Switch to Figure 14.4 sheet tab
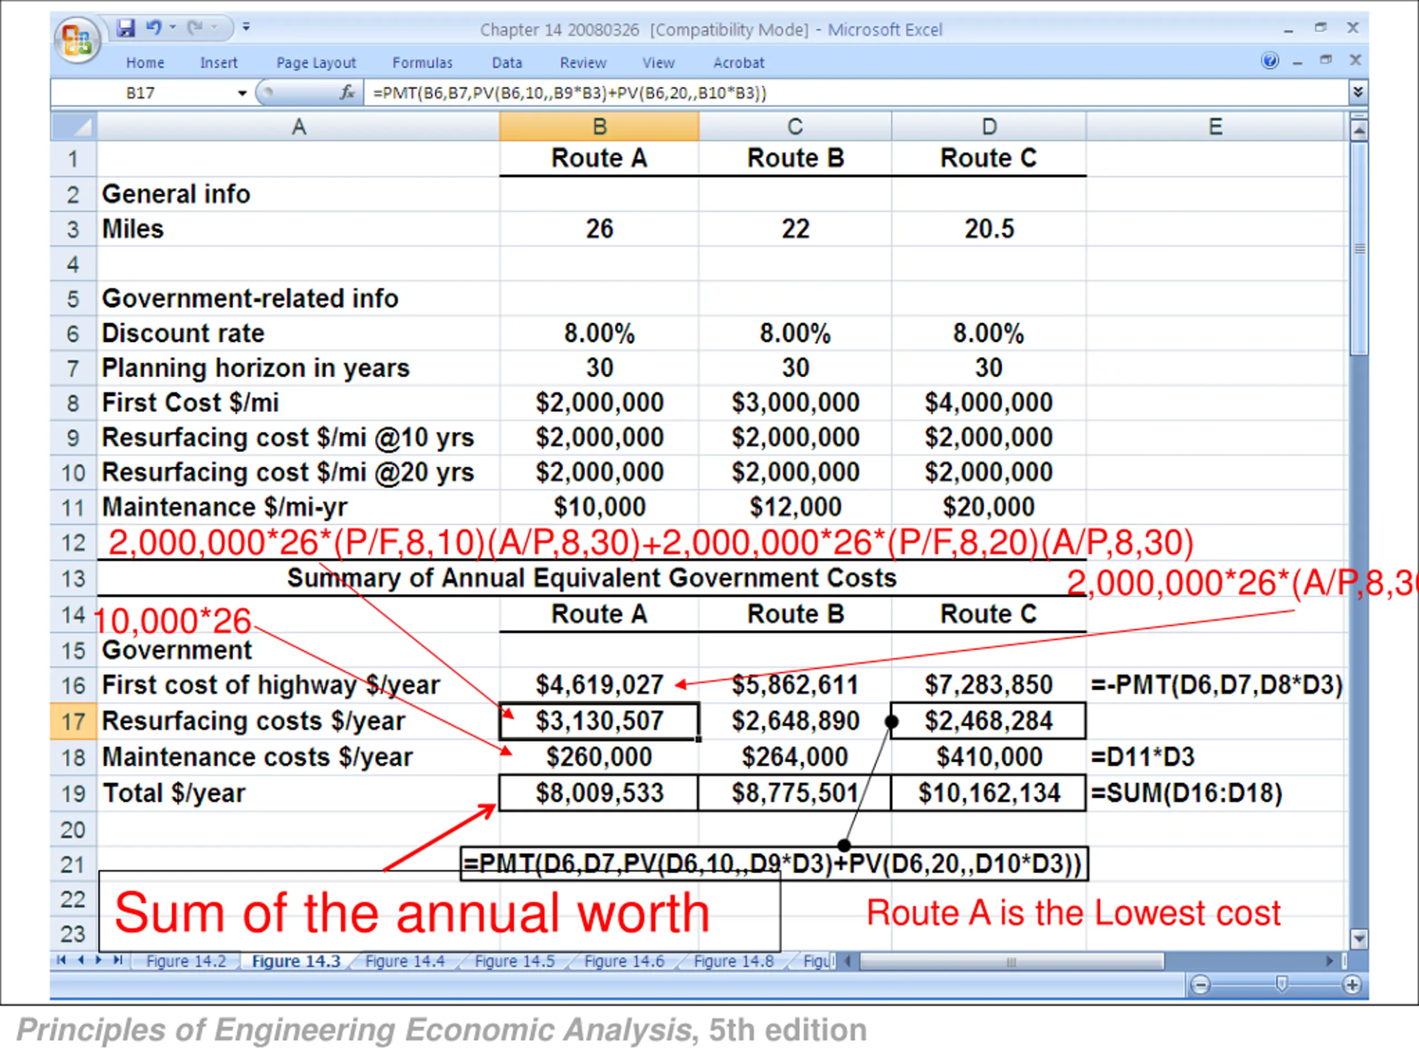The height and width of the screenshot is (1064, 1419). [x=405, y=961]
